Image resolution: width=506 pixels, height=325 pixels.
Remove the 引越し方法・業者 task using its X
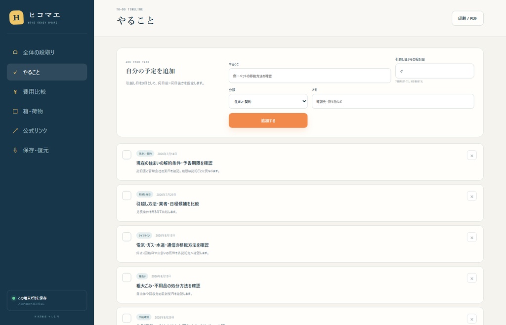click(x=471, y=197)
